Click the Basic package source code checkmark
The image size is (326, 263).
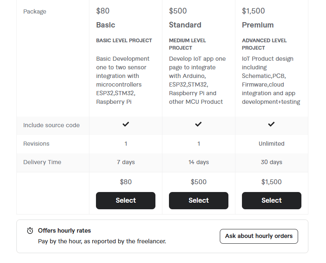[126, 124]
